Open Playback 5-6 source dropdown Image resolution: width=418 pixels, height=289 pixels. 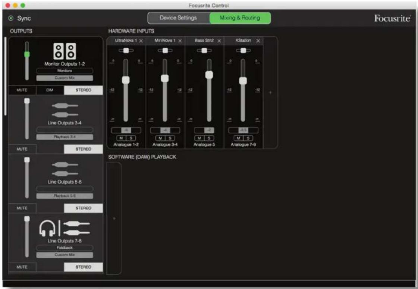tap(65, 196)
